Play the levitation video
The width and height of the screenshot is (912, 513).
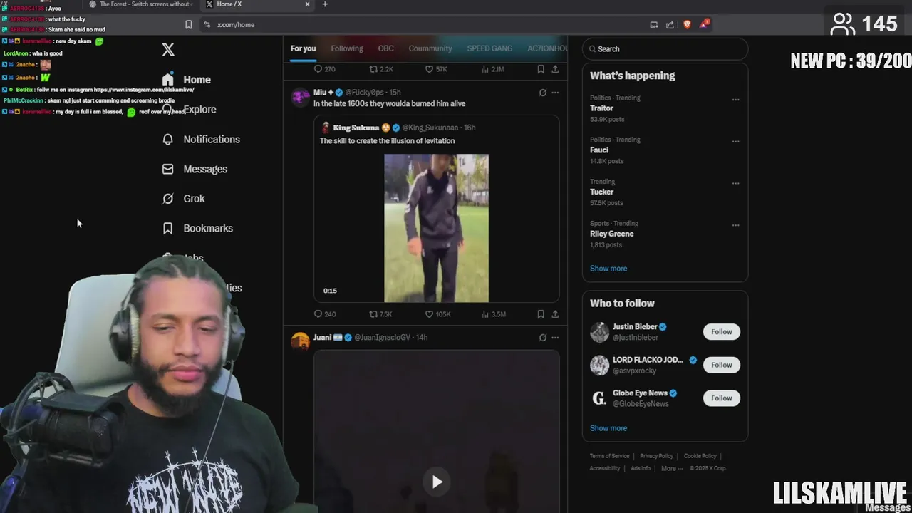coord(436,228)
